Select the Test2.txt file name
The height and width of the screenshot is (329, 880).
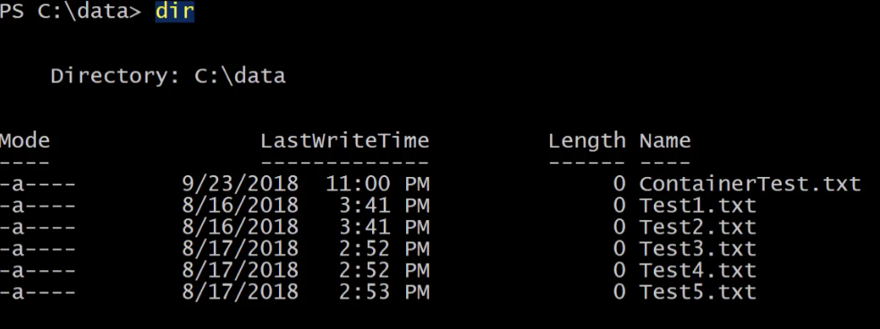coord(698,227)
